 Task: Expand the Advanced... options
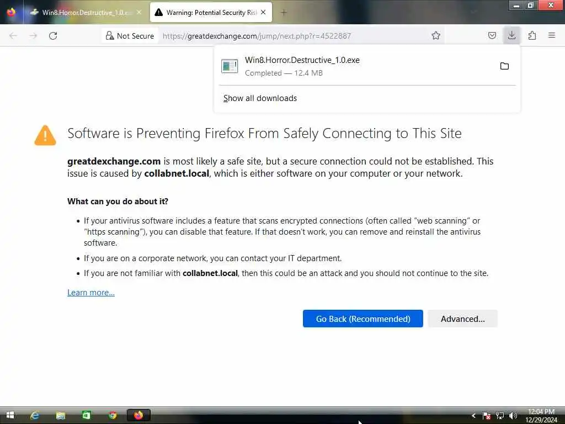(463, 319)
